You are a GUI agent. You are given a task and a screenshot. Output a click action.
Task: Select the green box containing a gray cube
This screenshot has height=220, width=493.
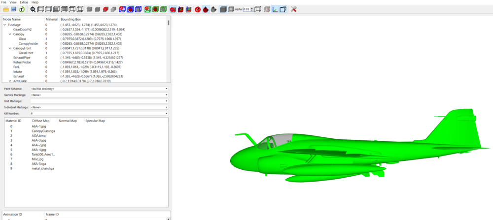coord(163,9)
